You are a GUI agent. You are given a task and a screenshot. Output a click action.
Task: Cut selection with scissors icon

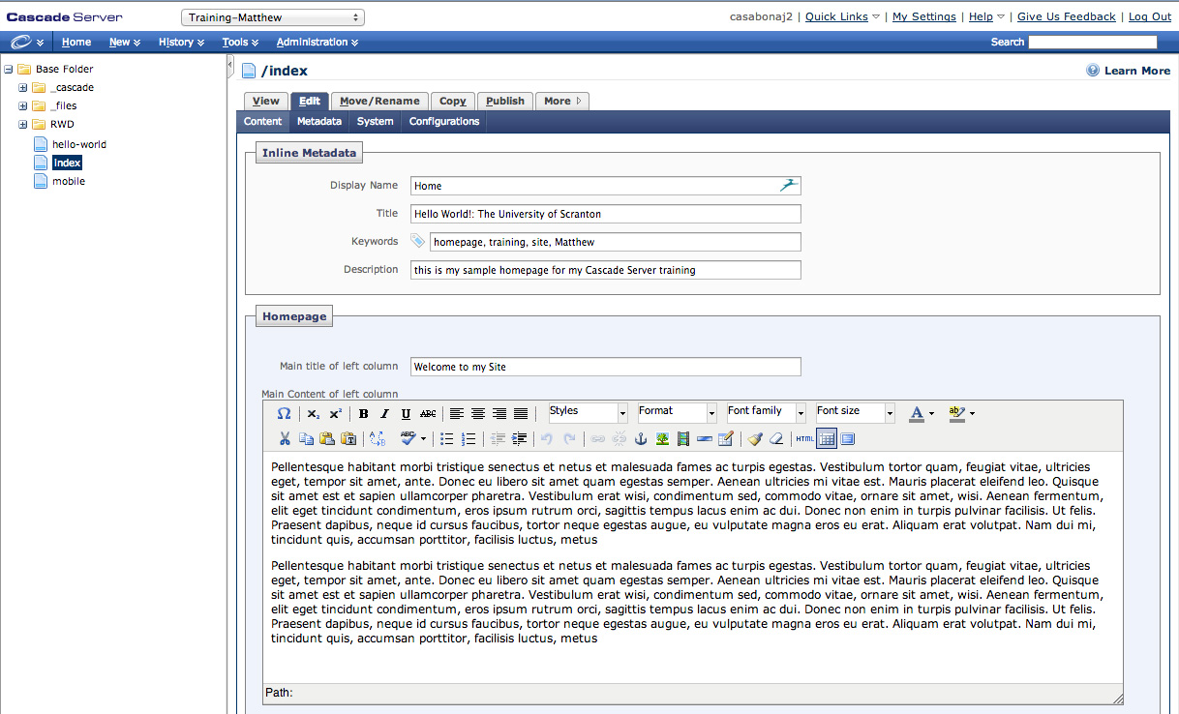(285, 438)
